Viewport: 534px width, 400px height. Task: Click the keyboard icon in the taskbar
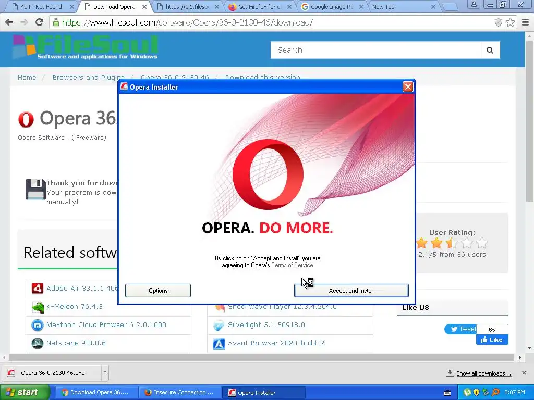[x=447, y=393]
